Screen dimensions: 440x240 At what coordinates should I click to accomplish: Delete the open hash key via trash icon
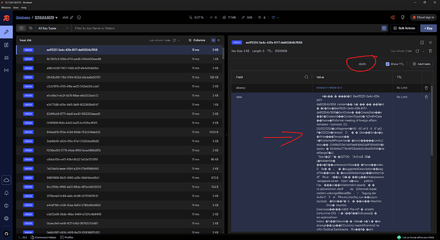[x=430, y=51]
